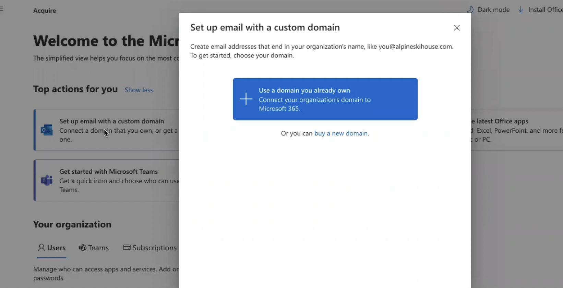Screen dimensions: 563x288
Task: Open the navigation hamburger menu
Action: 2,9
